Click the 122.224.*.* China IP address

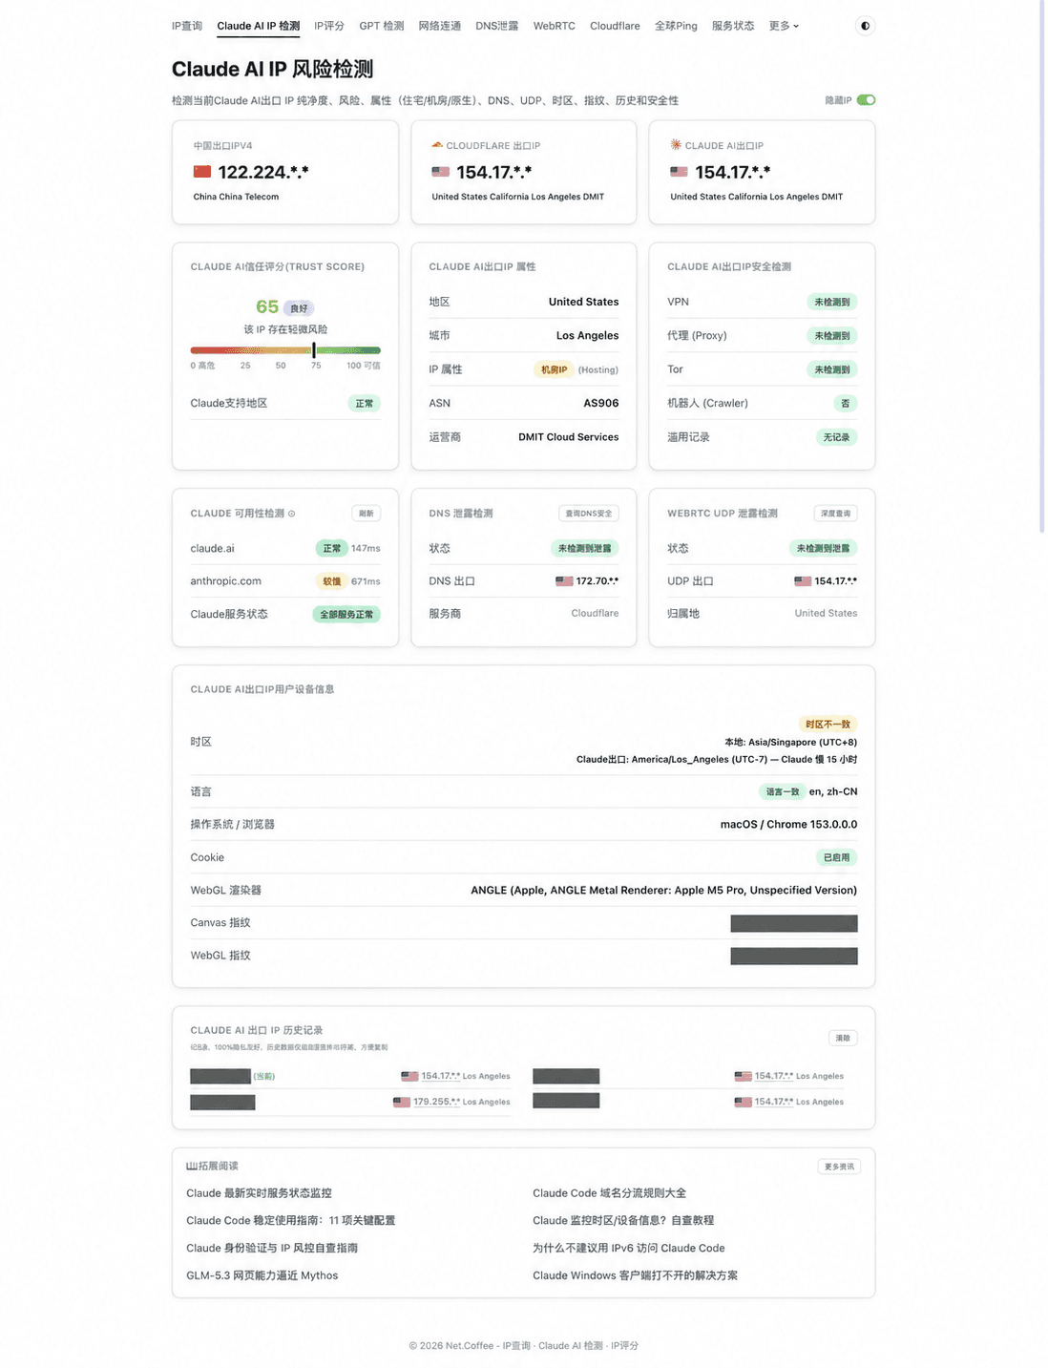(263, 173)
